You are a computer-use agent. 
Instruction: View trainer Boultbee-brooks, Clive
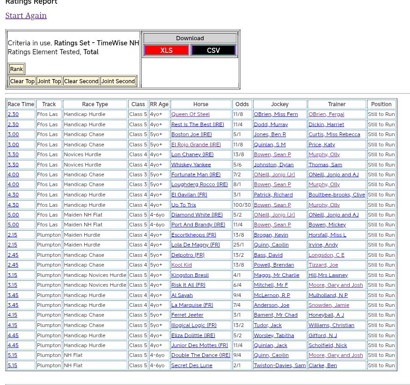tap(336, 195)
